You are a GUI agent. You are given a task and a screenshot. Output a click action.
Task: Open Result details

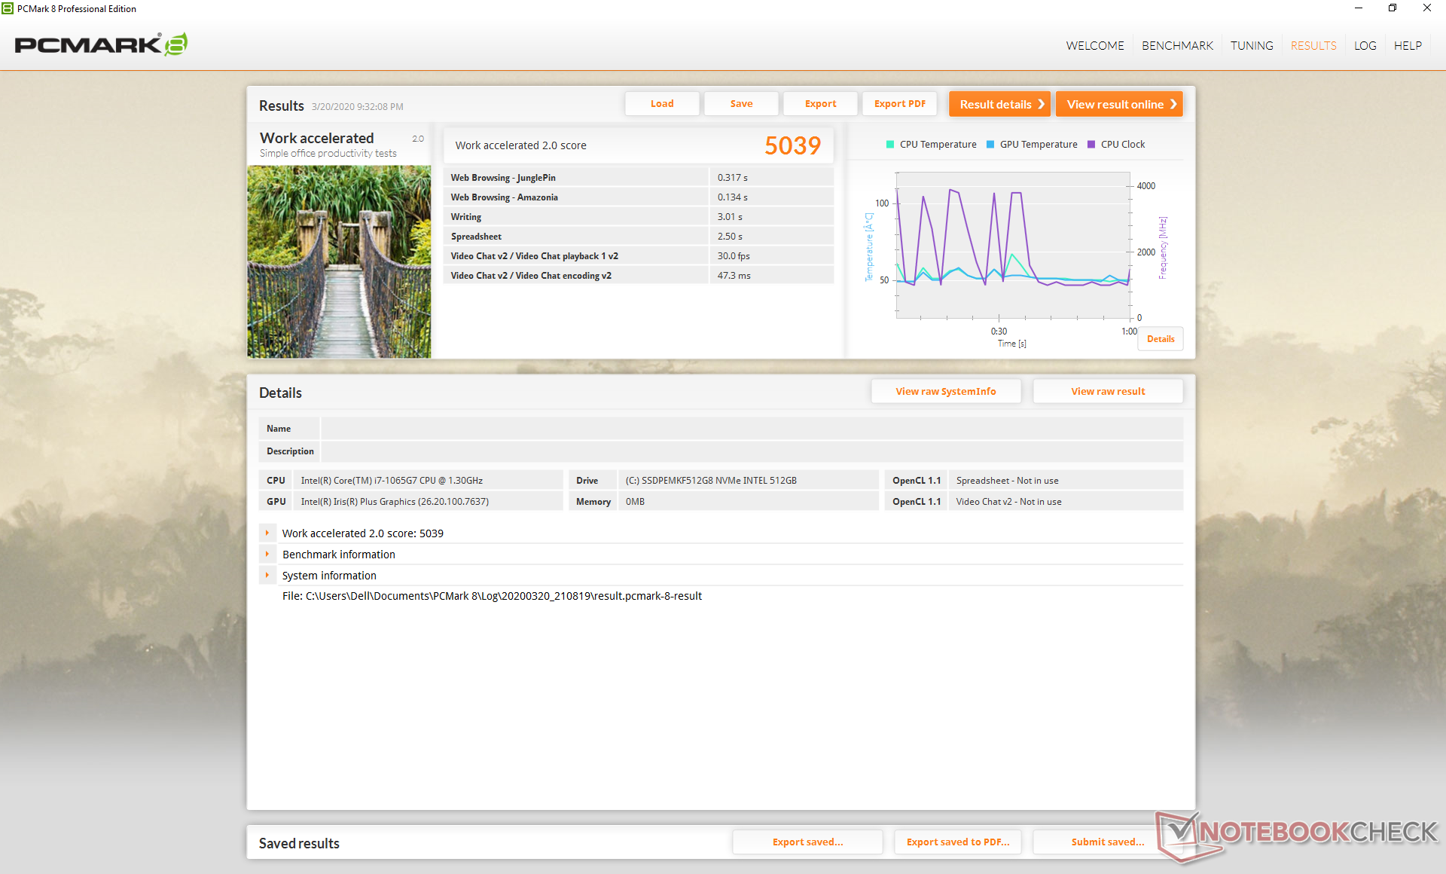(999, 104)
